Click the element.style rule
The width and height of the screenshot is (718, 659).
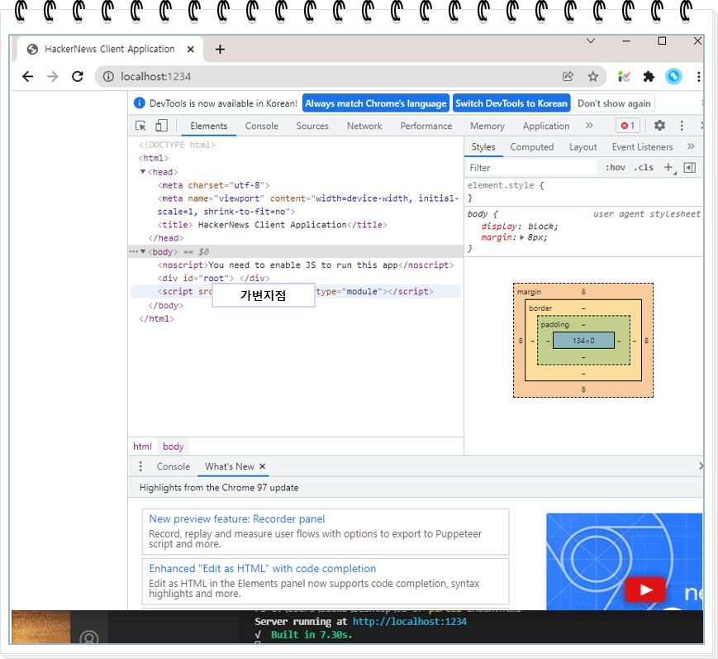(x=506, y=185)
